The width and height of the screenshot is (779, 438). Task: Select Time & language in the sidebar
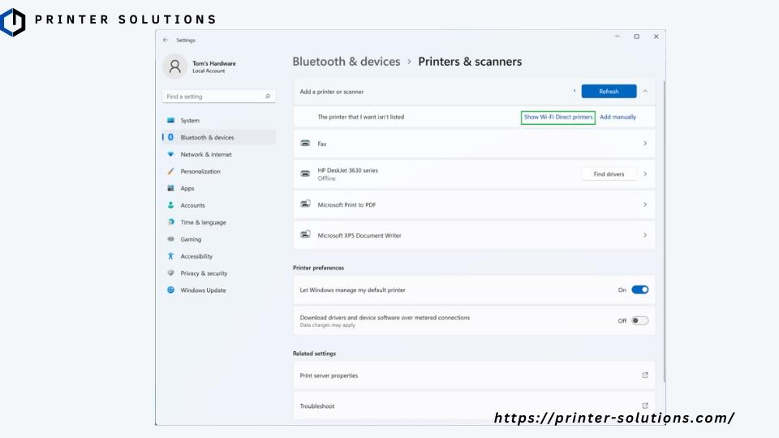219,222
